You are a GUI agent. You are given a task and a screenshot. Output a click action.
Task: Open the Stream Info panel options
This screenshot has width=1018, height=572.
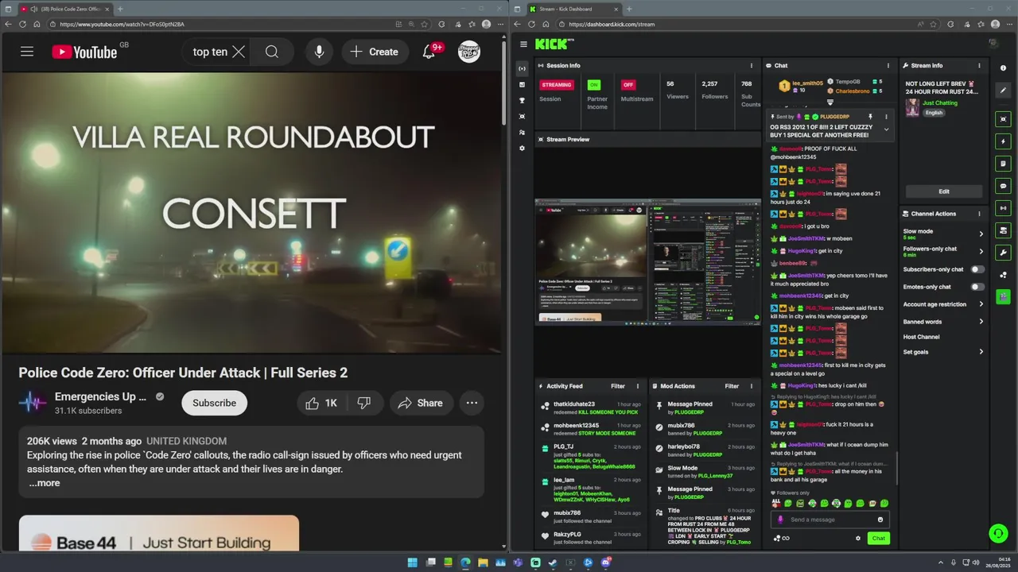979,66
